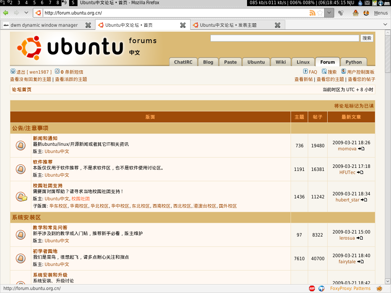This screenshot has height=293, width=391.
Task: Close the Ubuntu中文论坛 • 首页 tab
Action: click(183, 25)
